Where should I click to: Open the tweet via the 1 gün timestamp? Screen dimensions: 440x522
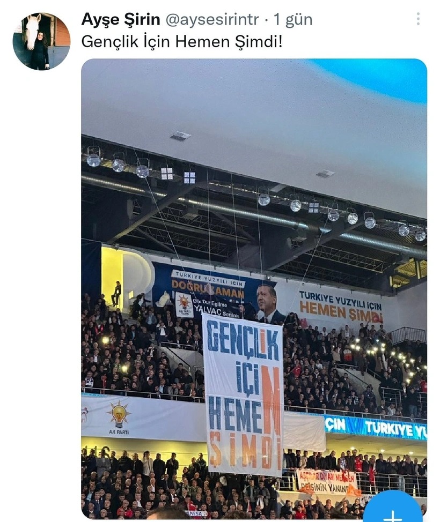click(292, 20)
